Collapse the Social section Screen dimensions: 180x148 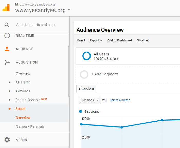10,109
